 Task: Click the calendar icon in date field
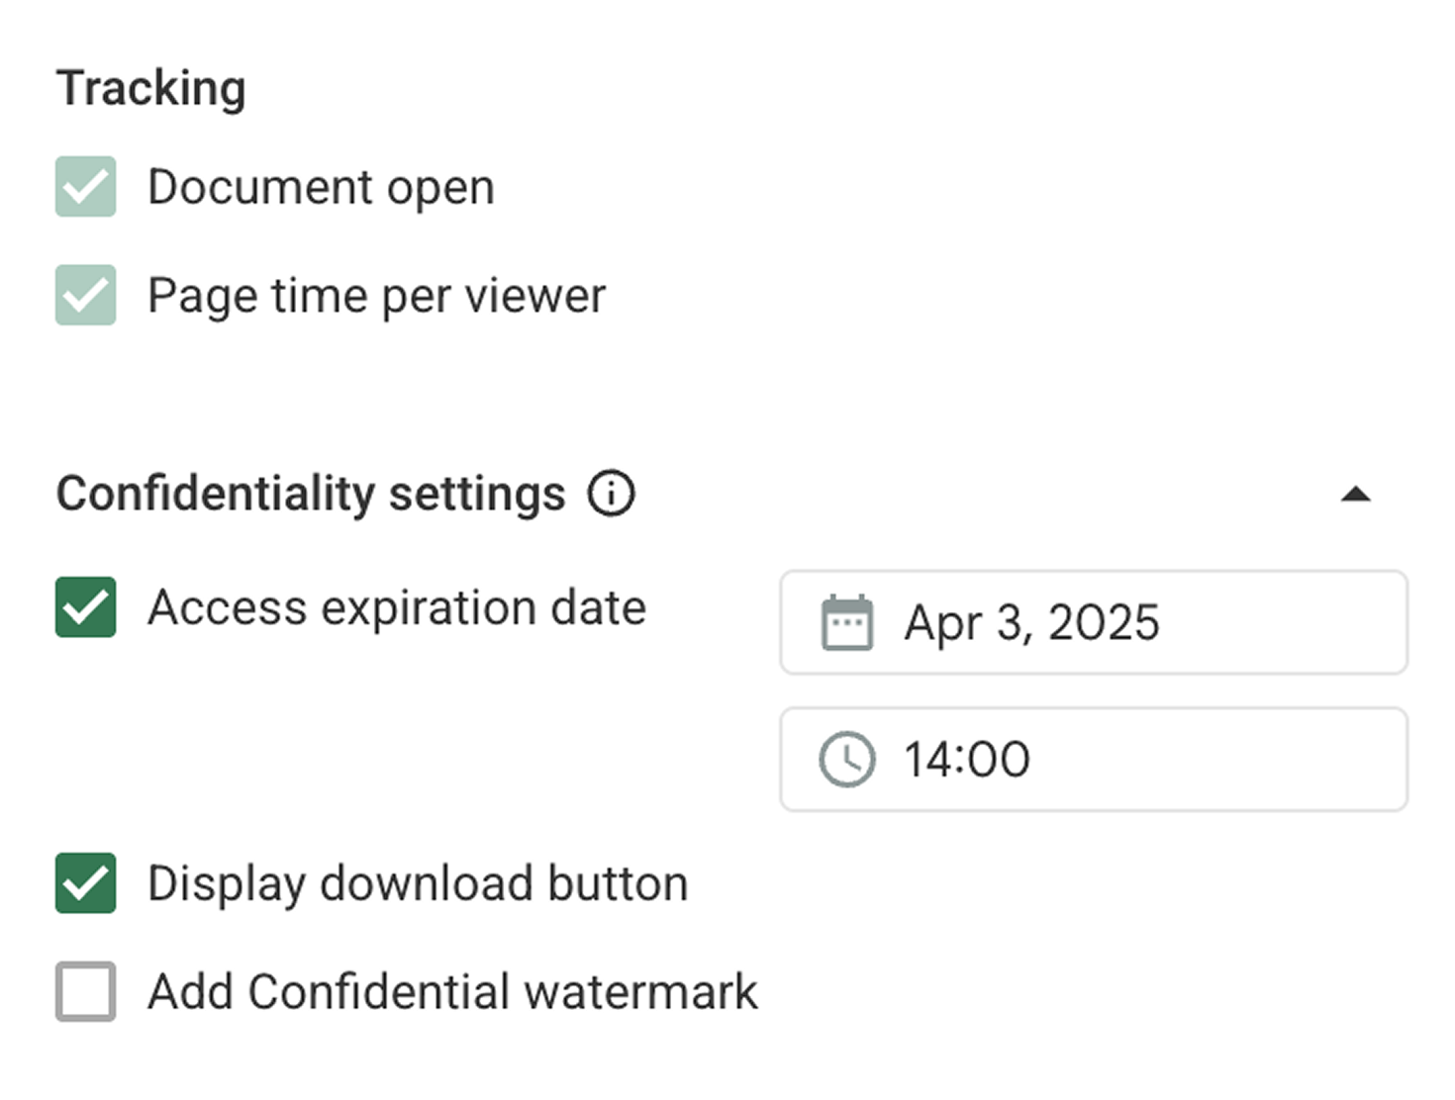pos(847,623)
